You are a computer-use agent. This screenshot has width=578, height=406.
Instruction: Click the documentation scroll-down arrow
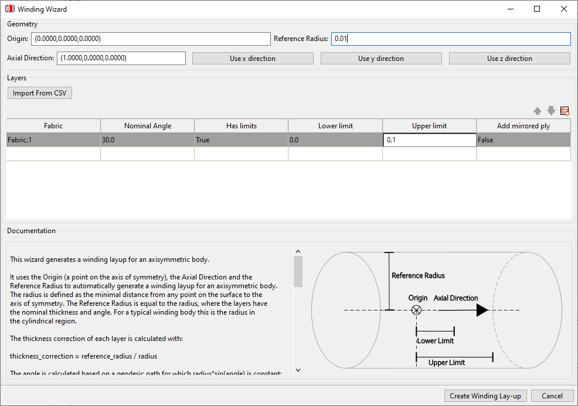click(298, 370)
